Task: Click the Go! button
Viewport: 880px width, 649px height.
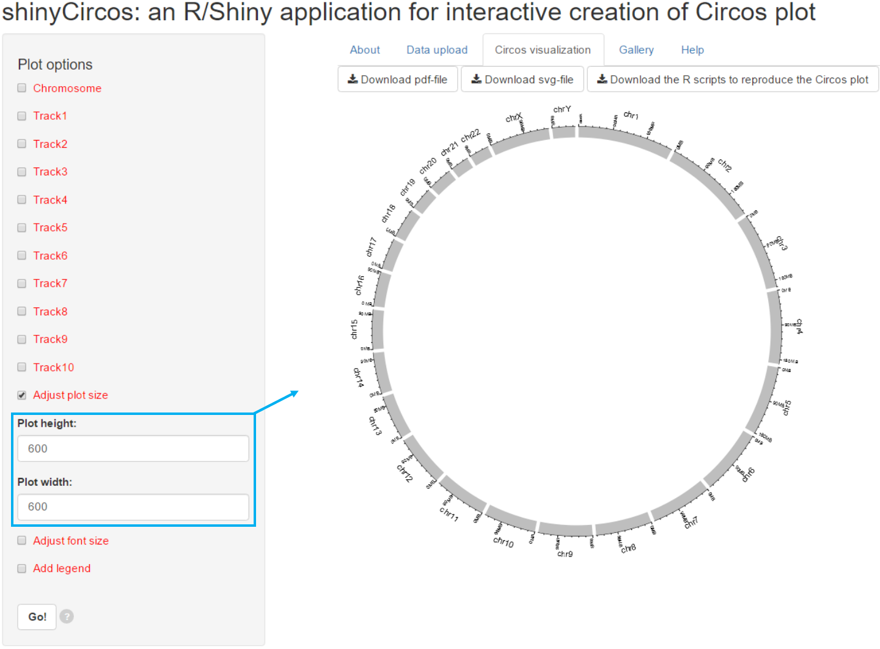Action: tap(37, 617)
